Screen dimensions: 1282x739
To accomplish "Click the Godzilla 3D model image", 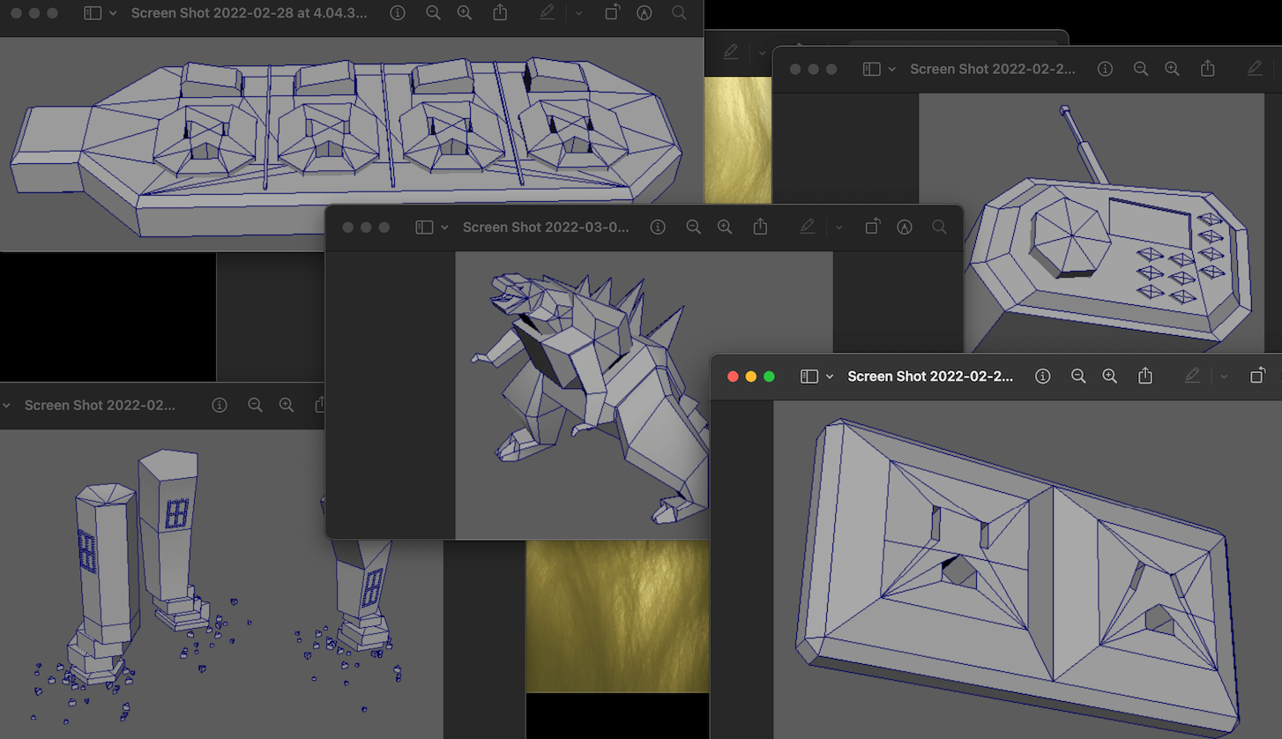I will point(582,395).
